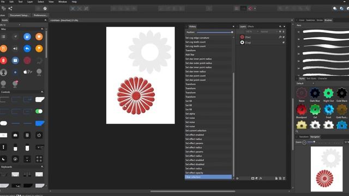Viewport: 349px width, 196px height.
Task: Apply the Gel style
Action: click(315, 109)
